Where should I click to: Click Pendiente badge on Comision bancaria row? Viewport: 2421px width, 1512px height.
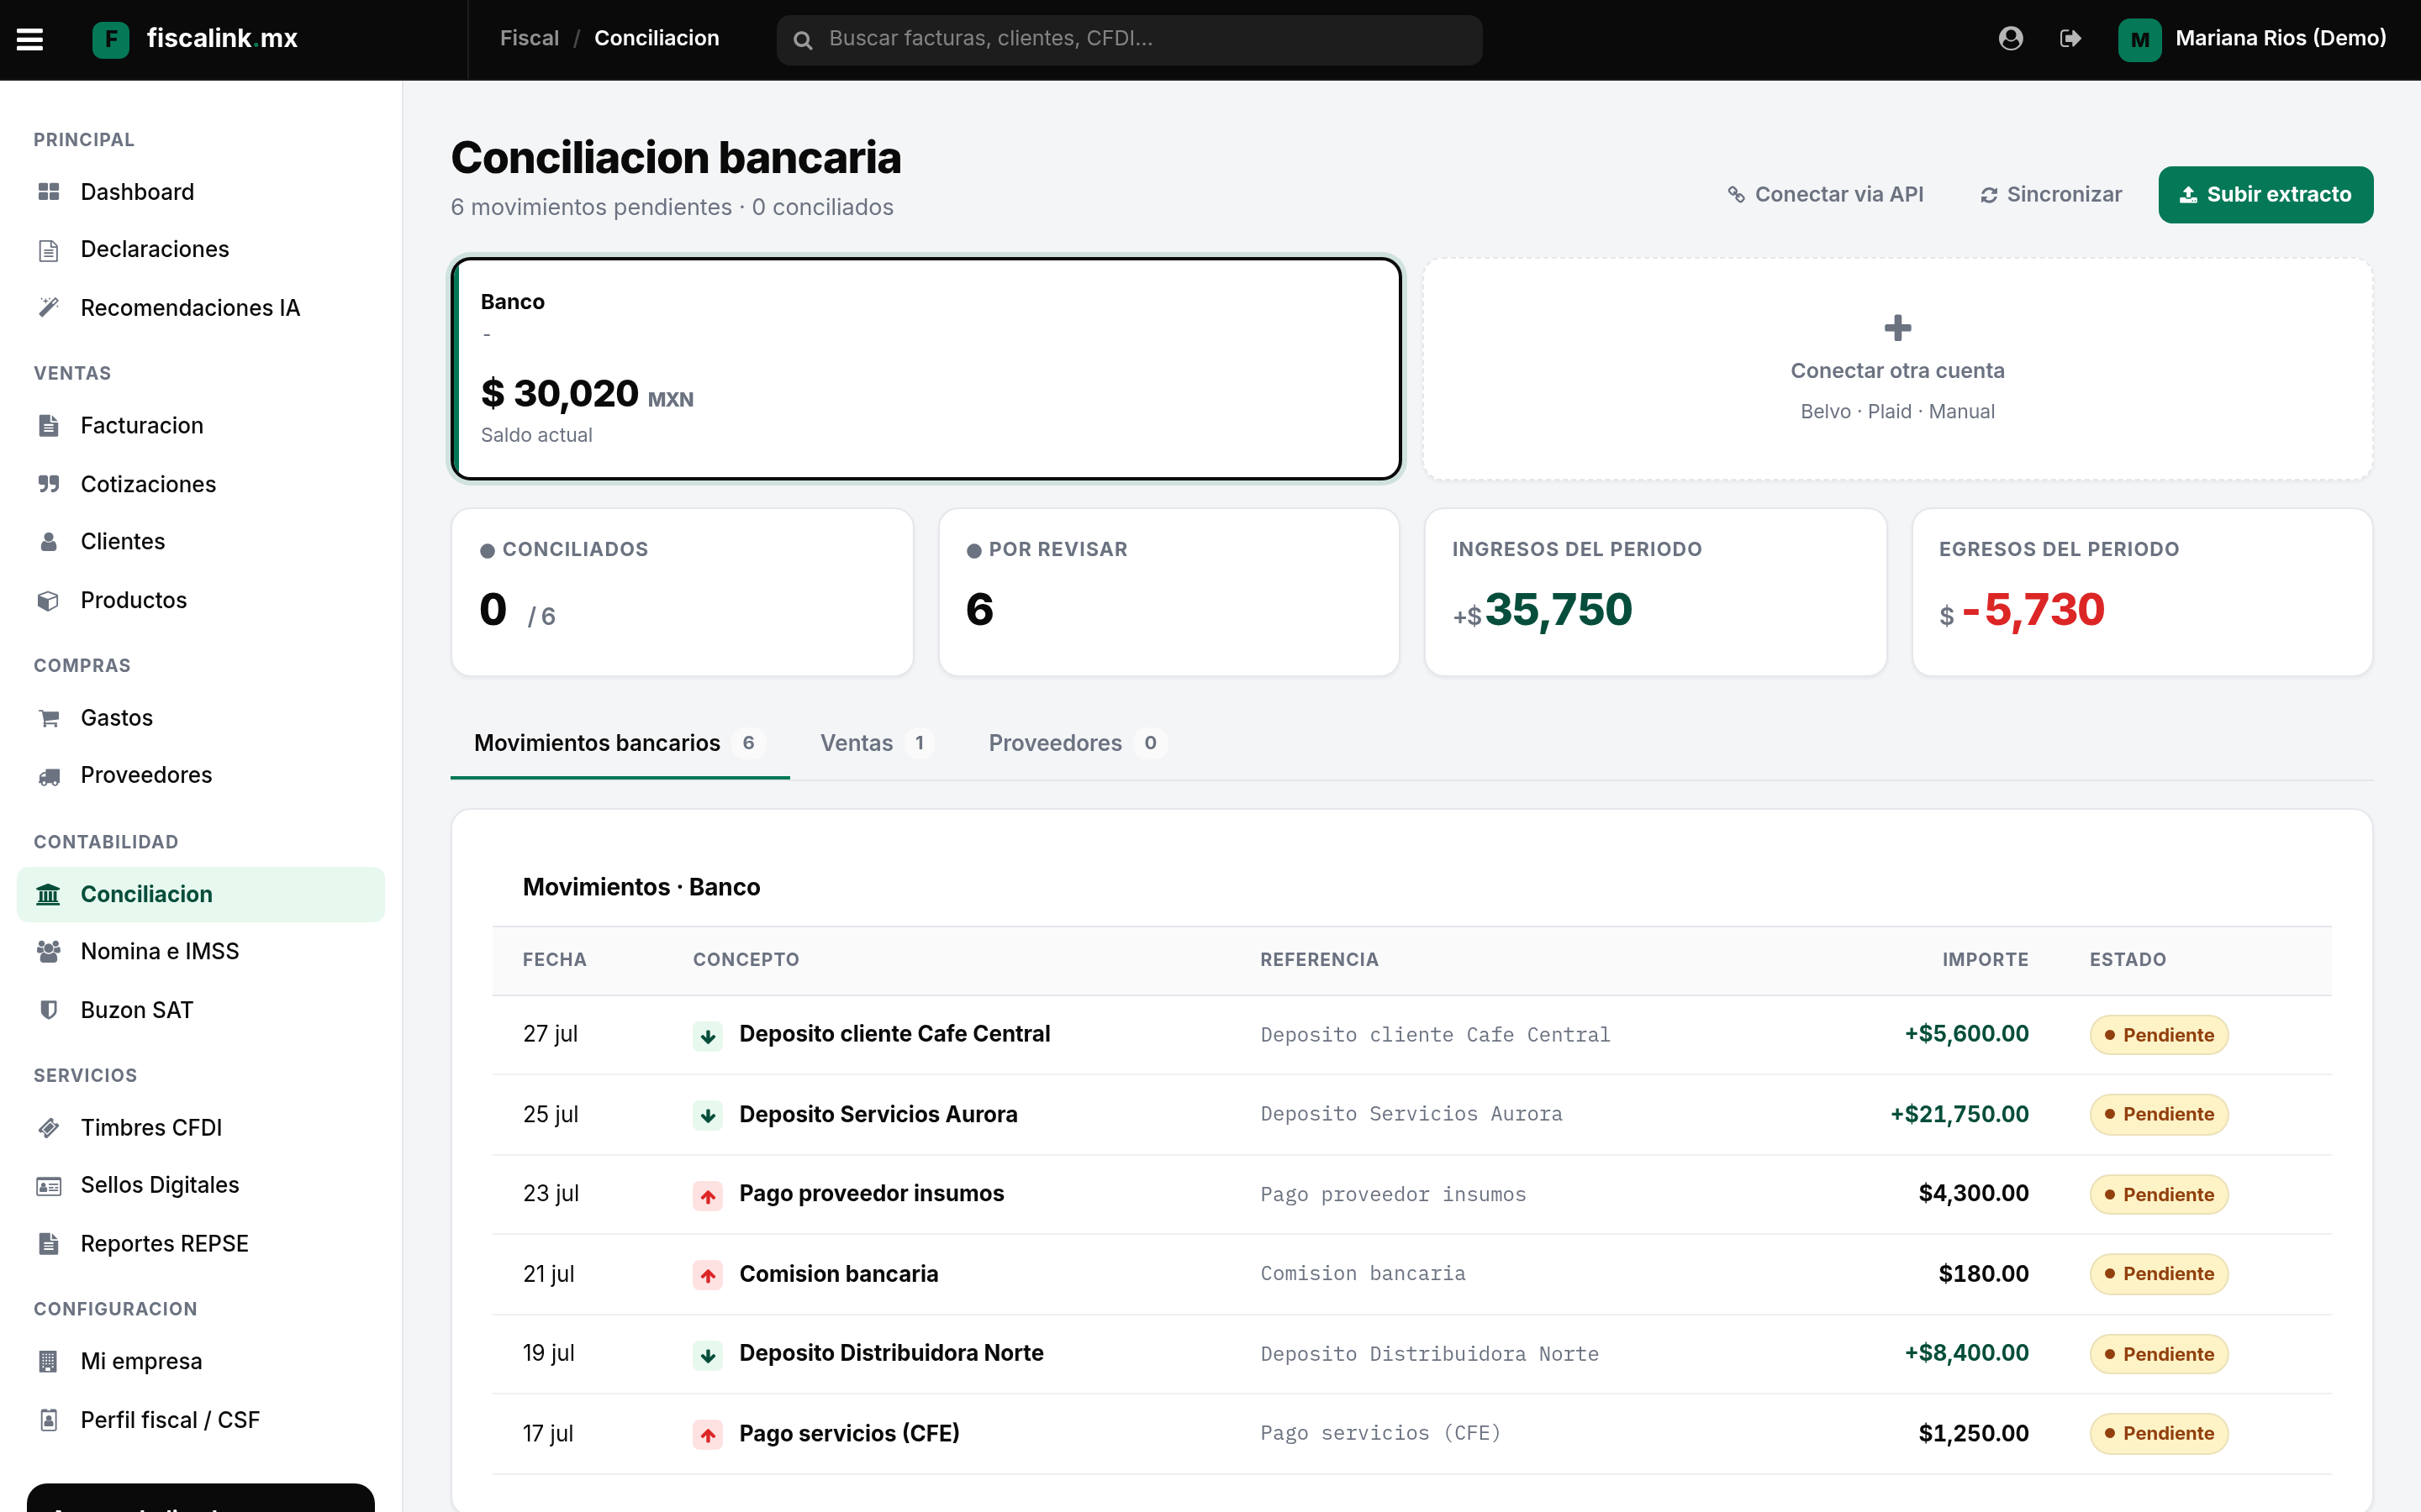2158,1274
